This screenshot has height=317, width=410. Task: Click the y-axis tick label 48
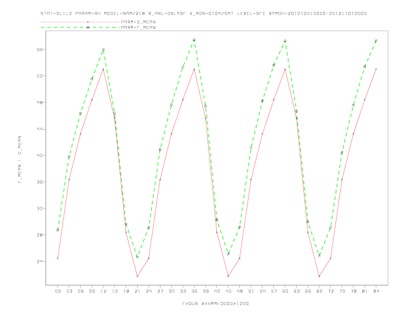pyautogui.click(x=40, y=102)
